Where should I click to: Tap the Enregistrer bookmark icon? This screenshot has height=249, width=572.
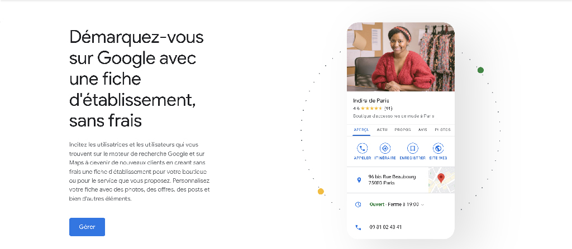click(x=412, y=148)
